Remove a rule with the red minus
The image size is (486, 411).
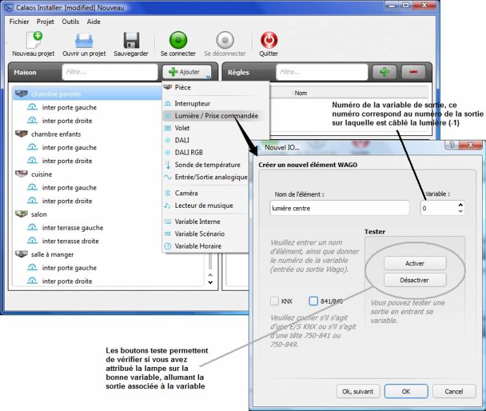coord(413,72)
